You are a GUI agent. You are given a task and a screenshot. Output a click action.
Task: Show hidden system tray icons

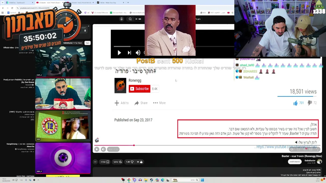click(x=38, y=180)
